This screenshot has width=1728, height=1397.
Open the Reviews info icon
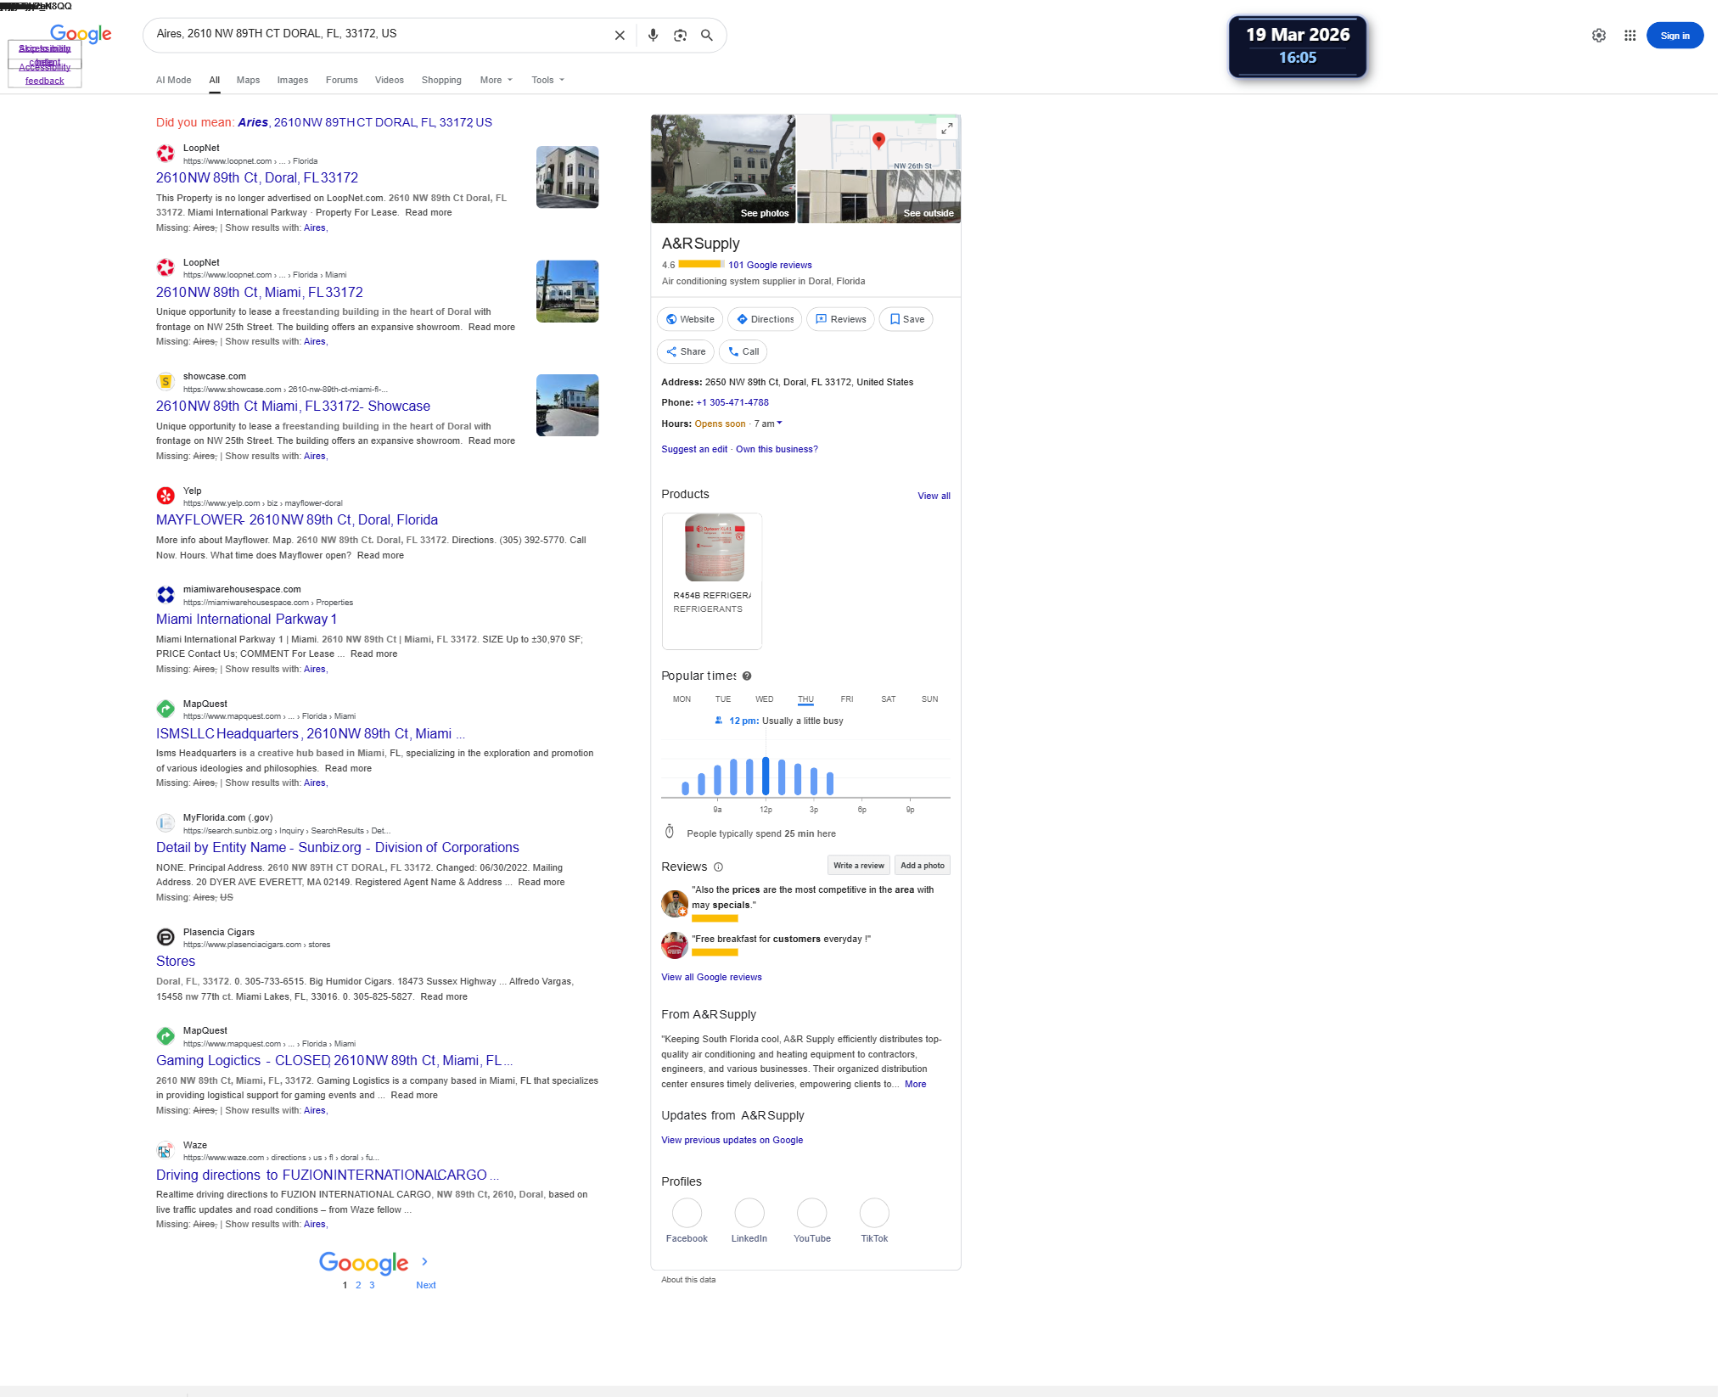[718, 867]
